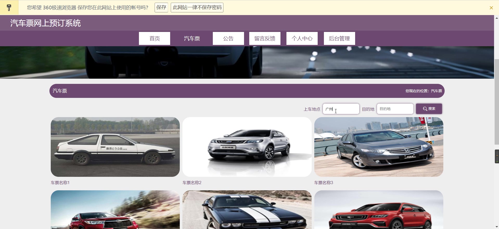Open the white AE86 car image for 车票名称1
This screenshot has height=229, width=499.
pyautogui.click(x=115, y=147)
